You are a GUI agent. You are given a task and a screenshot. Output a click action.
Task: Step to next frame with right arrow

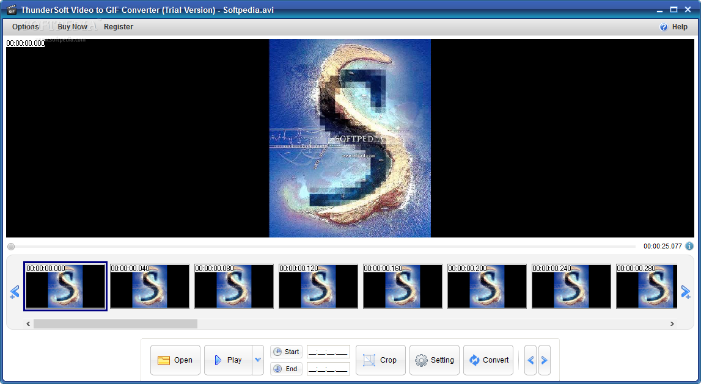[544, 360]
